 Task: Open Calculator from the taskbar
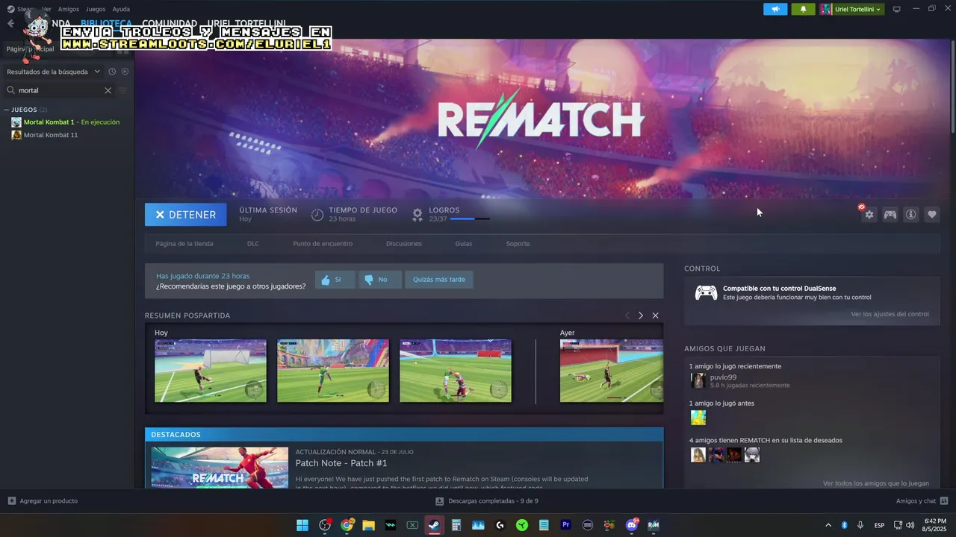pos(456,525)
